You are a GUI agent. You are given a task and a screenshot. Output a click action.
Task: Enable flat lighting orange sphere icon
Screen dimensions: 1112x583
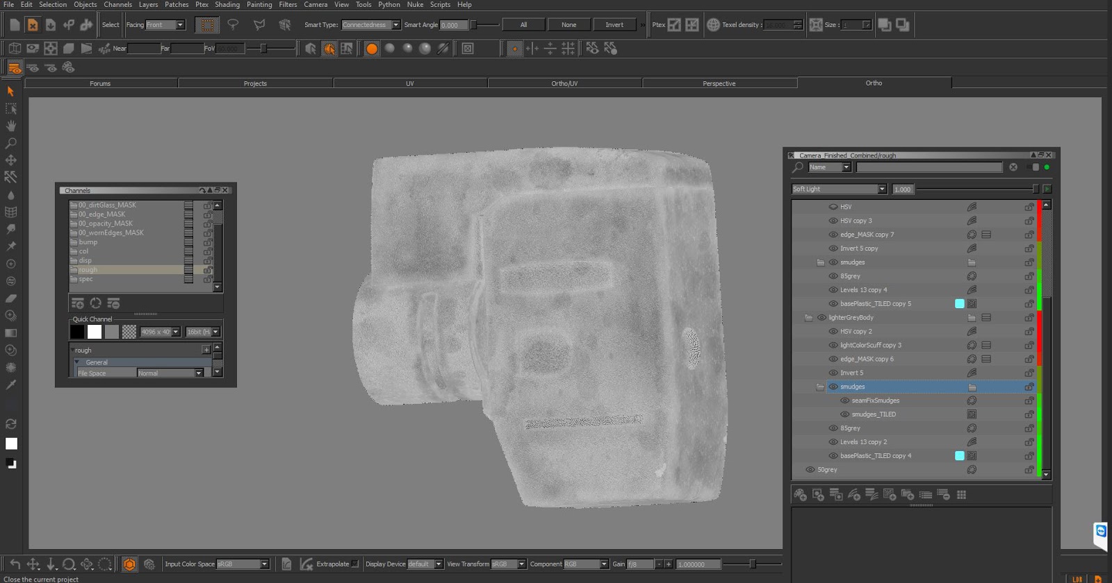pyautogui.click(x=372, y=49)
